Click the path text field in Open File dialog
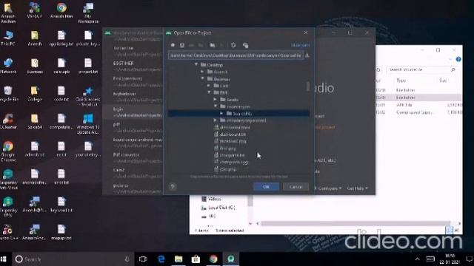The width and height of the screenshot is (474, 266). click(236, 55)
